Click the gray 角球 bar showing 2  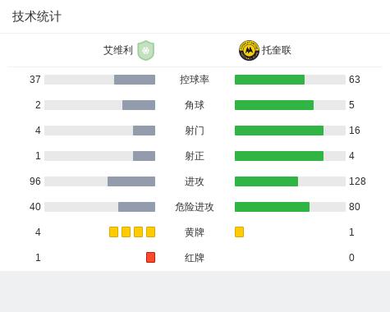(139, 105)
